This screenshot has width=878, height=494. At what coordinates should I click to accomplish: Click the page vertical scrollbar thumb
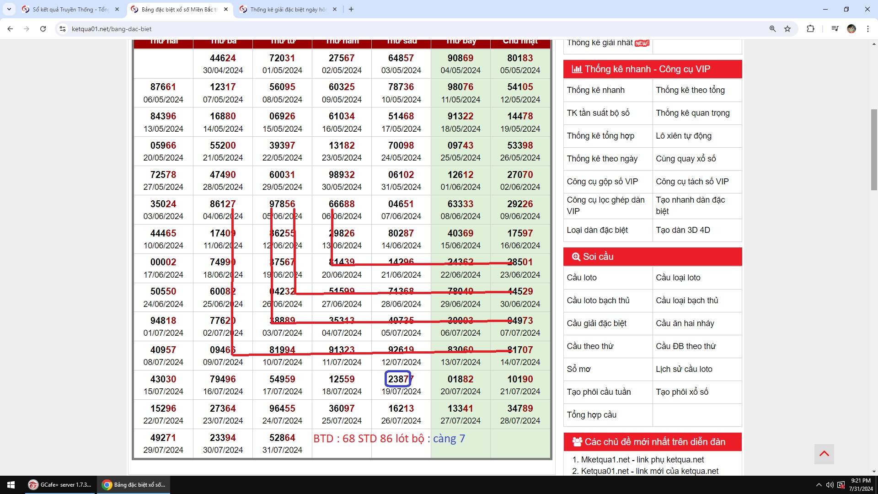[874, 150]
